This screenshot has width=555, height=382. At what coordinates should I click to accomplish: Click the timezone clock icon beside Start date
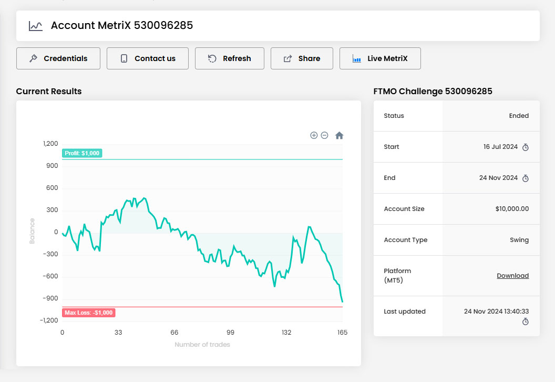[x=525, y=147]
